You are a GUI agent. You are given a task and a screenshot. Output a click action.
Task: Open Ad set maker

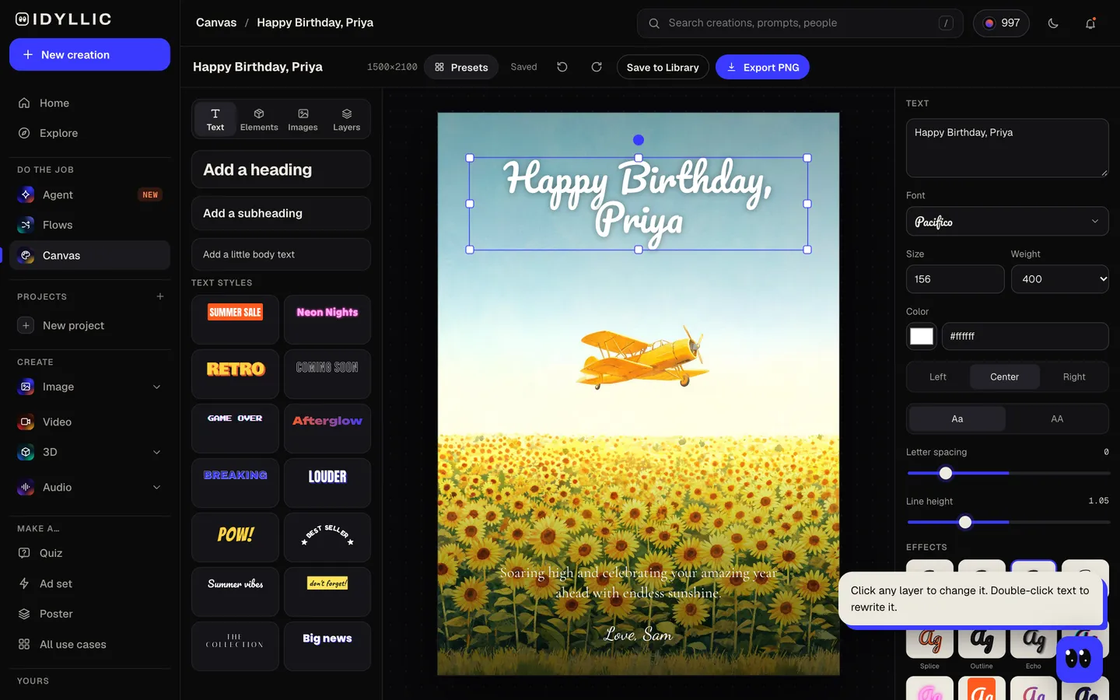pyautogui.click(x=89, y=583)
